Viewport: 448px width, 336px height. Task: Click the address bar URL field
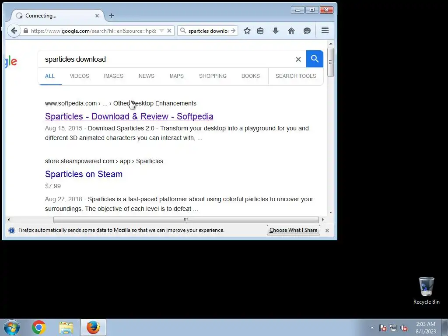94,31
